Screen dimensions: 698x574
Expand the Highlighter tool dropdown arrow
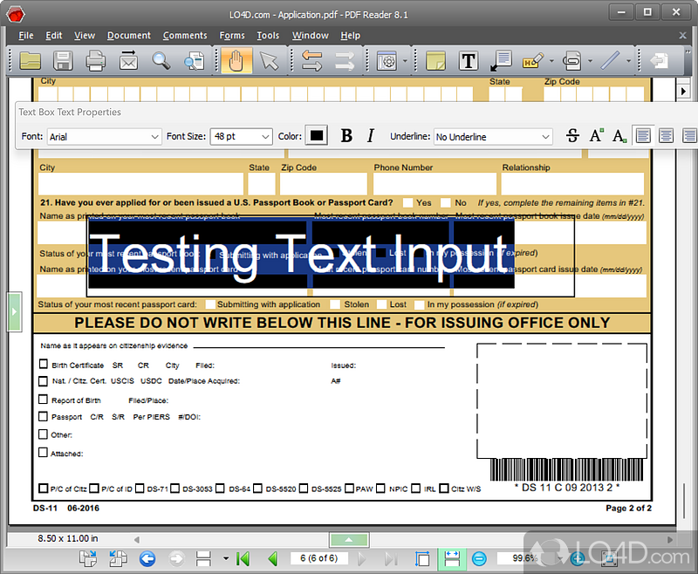551,61
